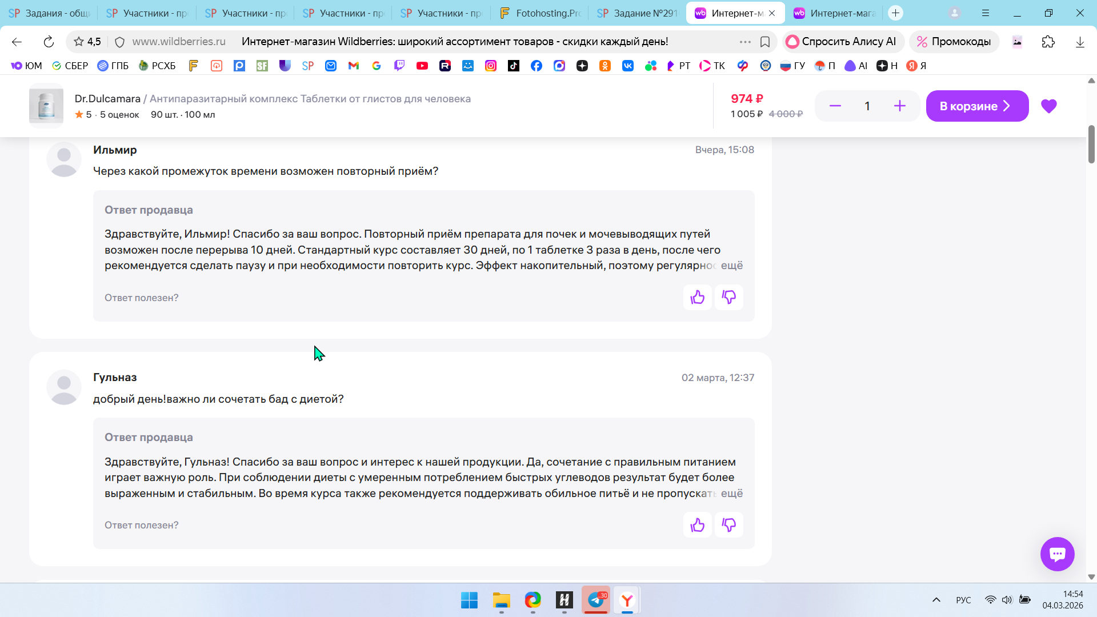This screenshot has width=1097, height=617.
Task: Increase product quantity with plus button
Action: (899, 106)
